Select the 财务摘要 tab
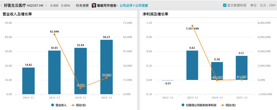This screenshot has height=110, width=277. click(x=82, y=5)
